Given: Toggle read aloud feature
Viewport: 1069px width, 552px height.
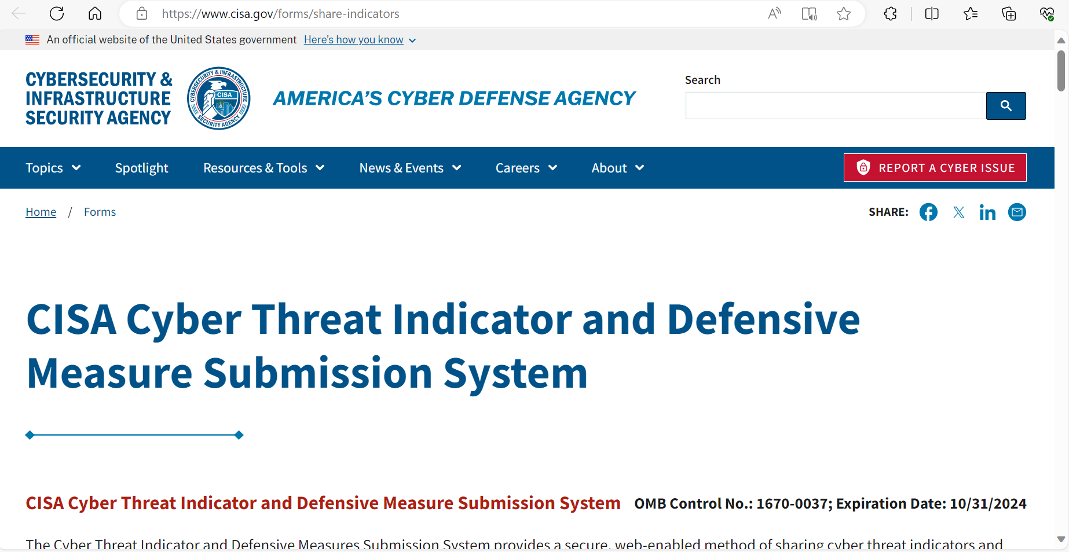Looking at the screenshot, I should coord(774,14).
